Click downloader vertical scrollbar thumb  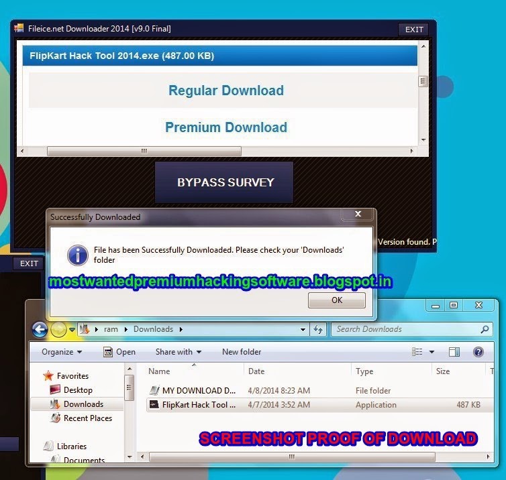tap(423, 81)
